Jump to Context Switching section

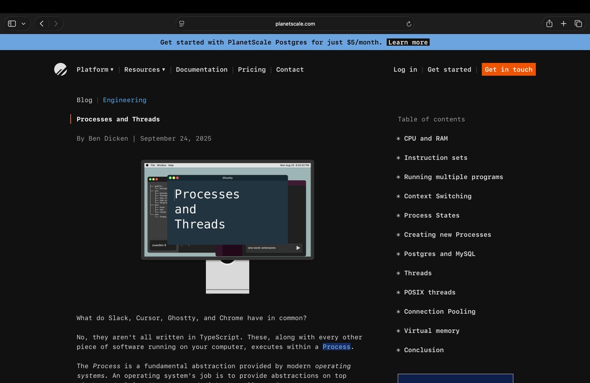pyautogui.click(x=438, y=196)
